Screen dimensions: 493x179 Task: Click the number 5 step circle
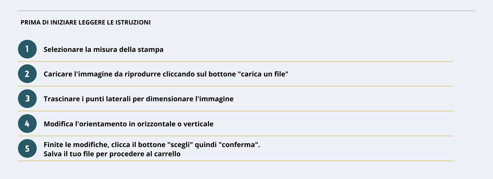click(27, 149)
